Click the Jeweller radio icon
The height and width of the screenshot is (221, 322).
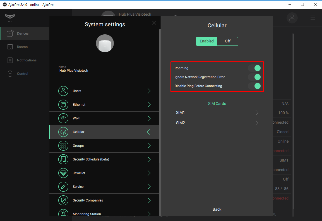point(63,173)
